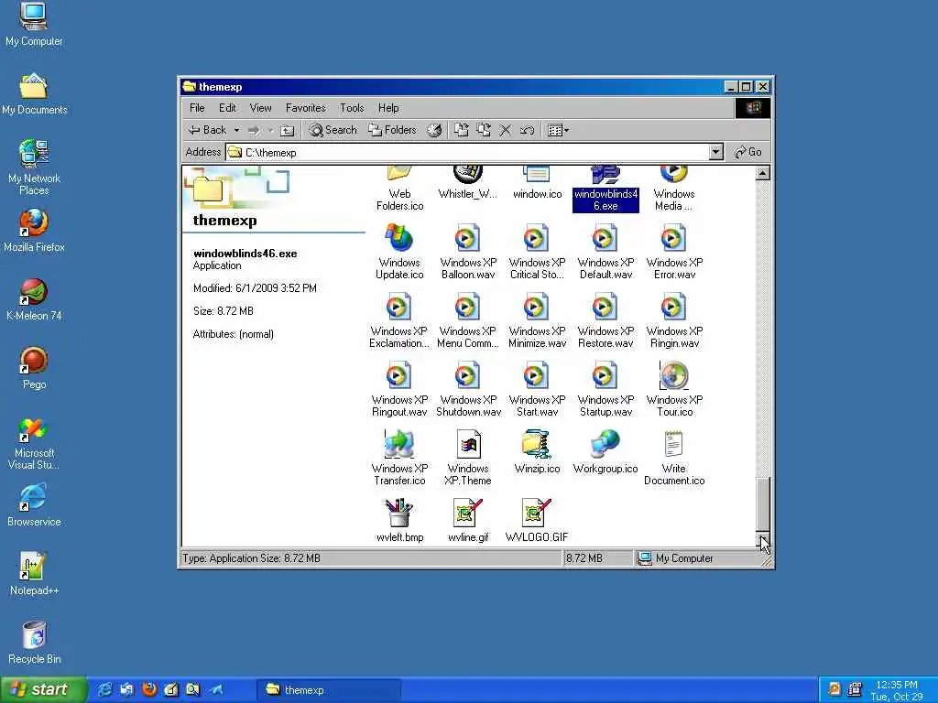Select the Whistler_W... file
Viewport: 938px width, 703px height.
click(x=468, y=184)
